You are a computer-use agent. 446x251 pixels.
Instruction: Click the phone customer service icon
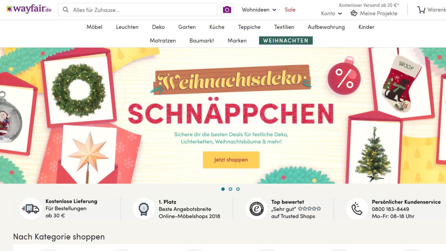click(357, 209)
